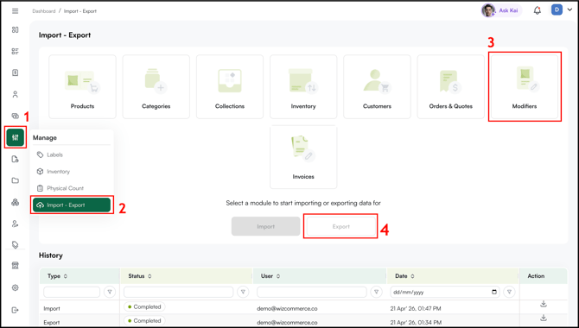Open Ask Kai assistant
This screenshot has height=328, width=579.
point(501,10)
